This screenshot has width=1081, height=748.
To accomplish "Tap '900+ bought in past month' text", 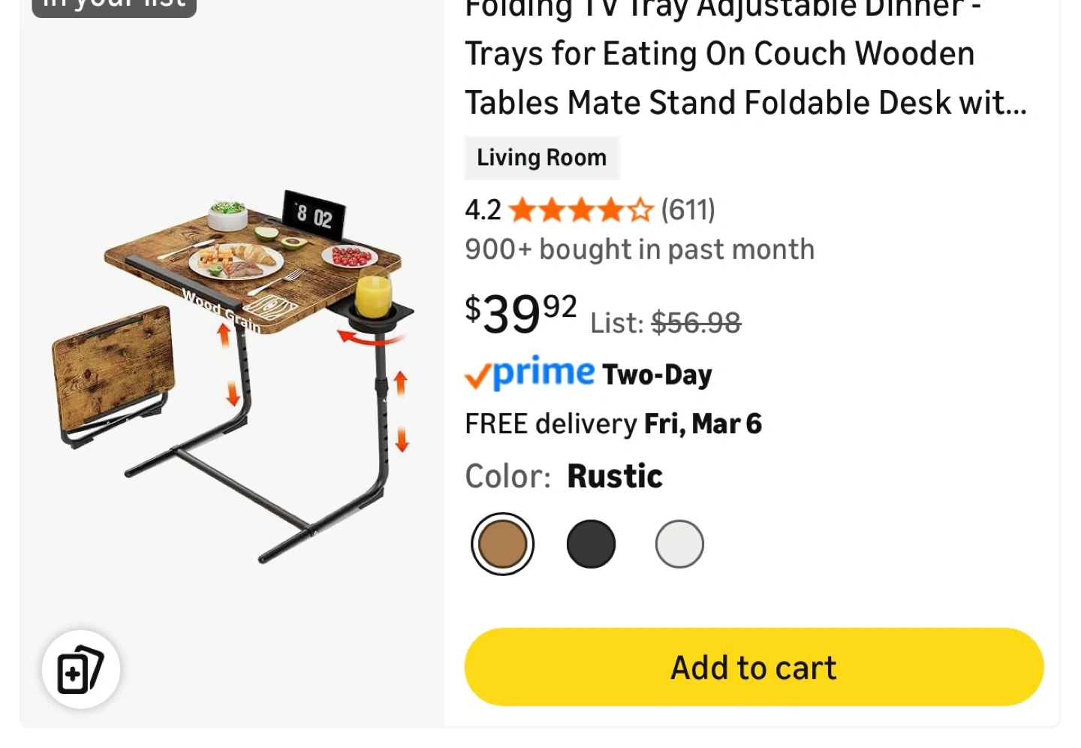I will [x=640, y=249].
